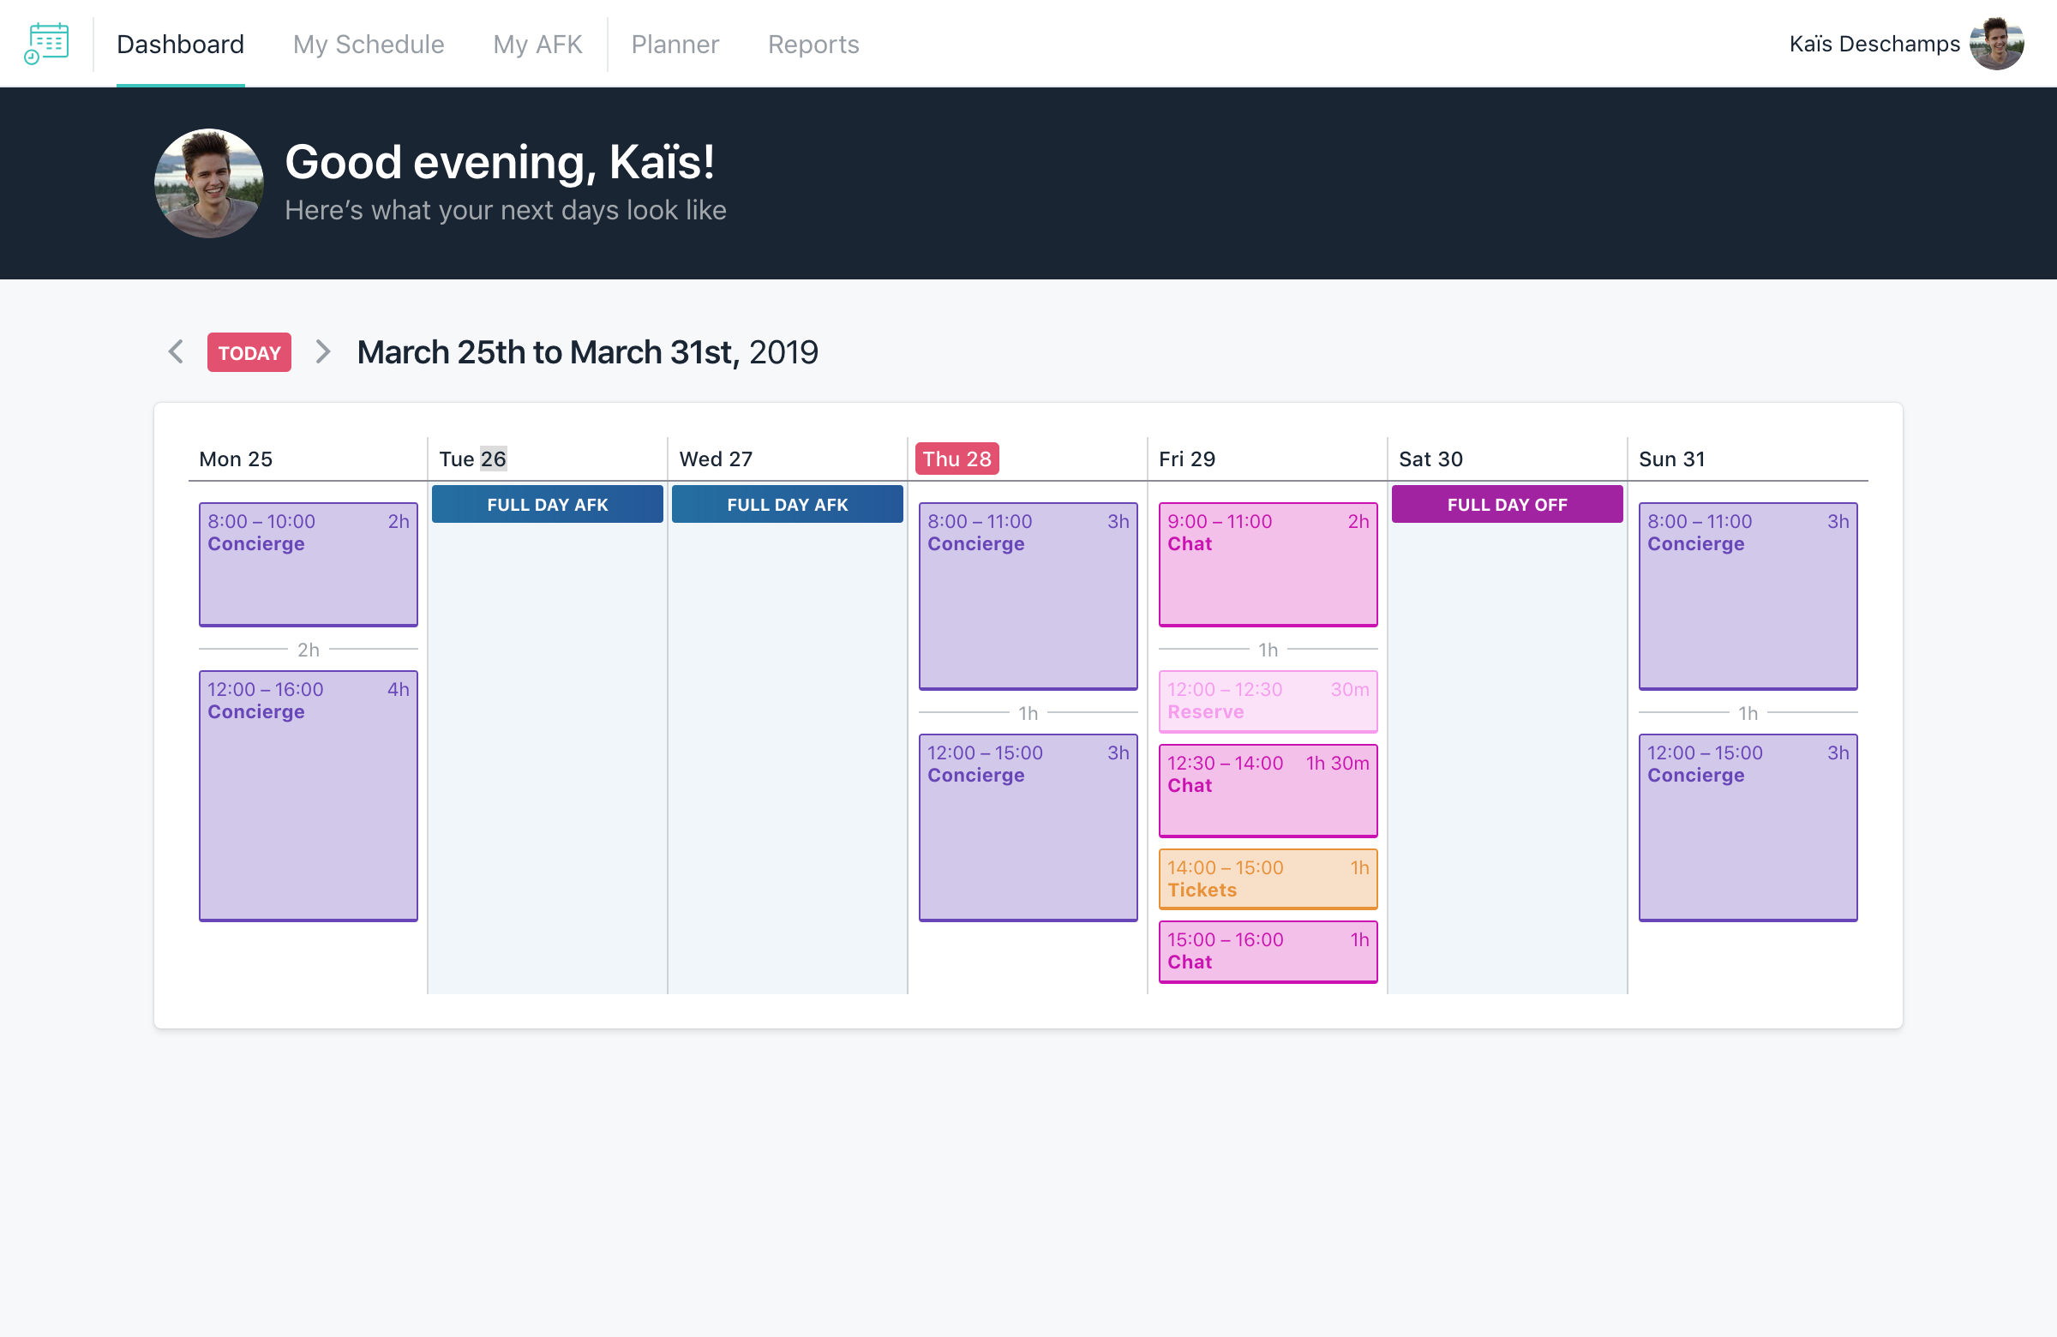Open the Reports tab
Image resolution: width=2057 pixels, height=1337 pixels.
pyautogui.click(x=813, y=44)
